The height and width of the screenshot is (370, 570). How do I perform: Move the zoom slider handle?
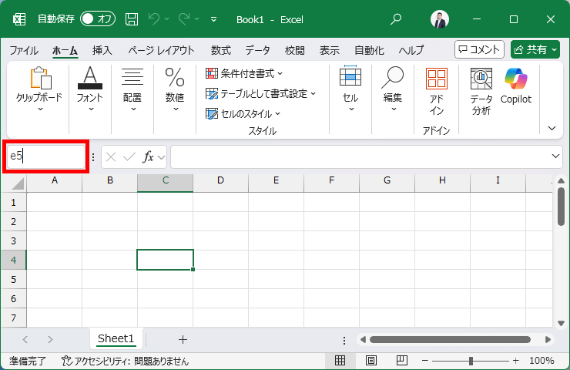click(471, 361)
